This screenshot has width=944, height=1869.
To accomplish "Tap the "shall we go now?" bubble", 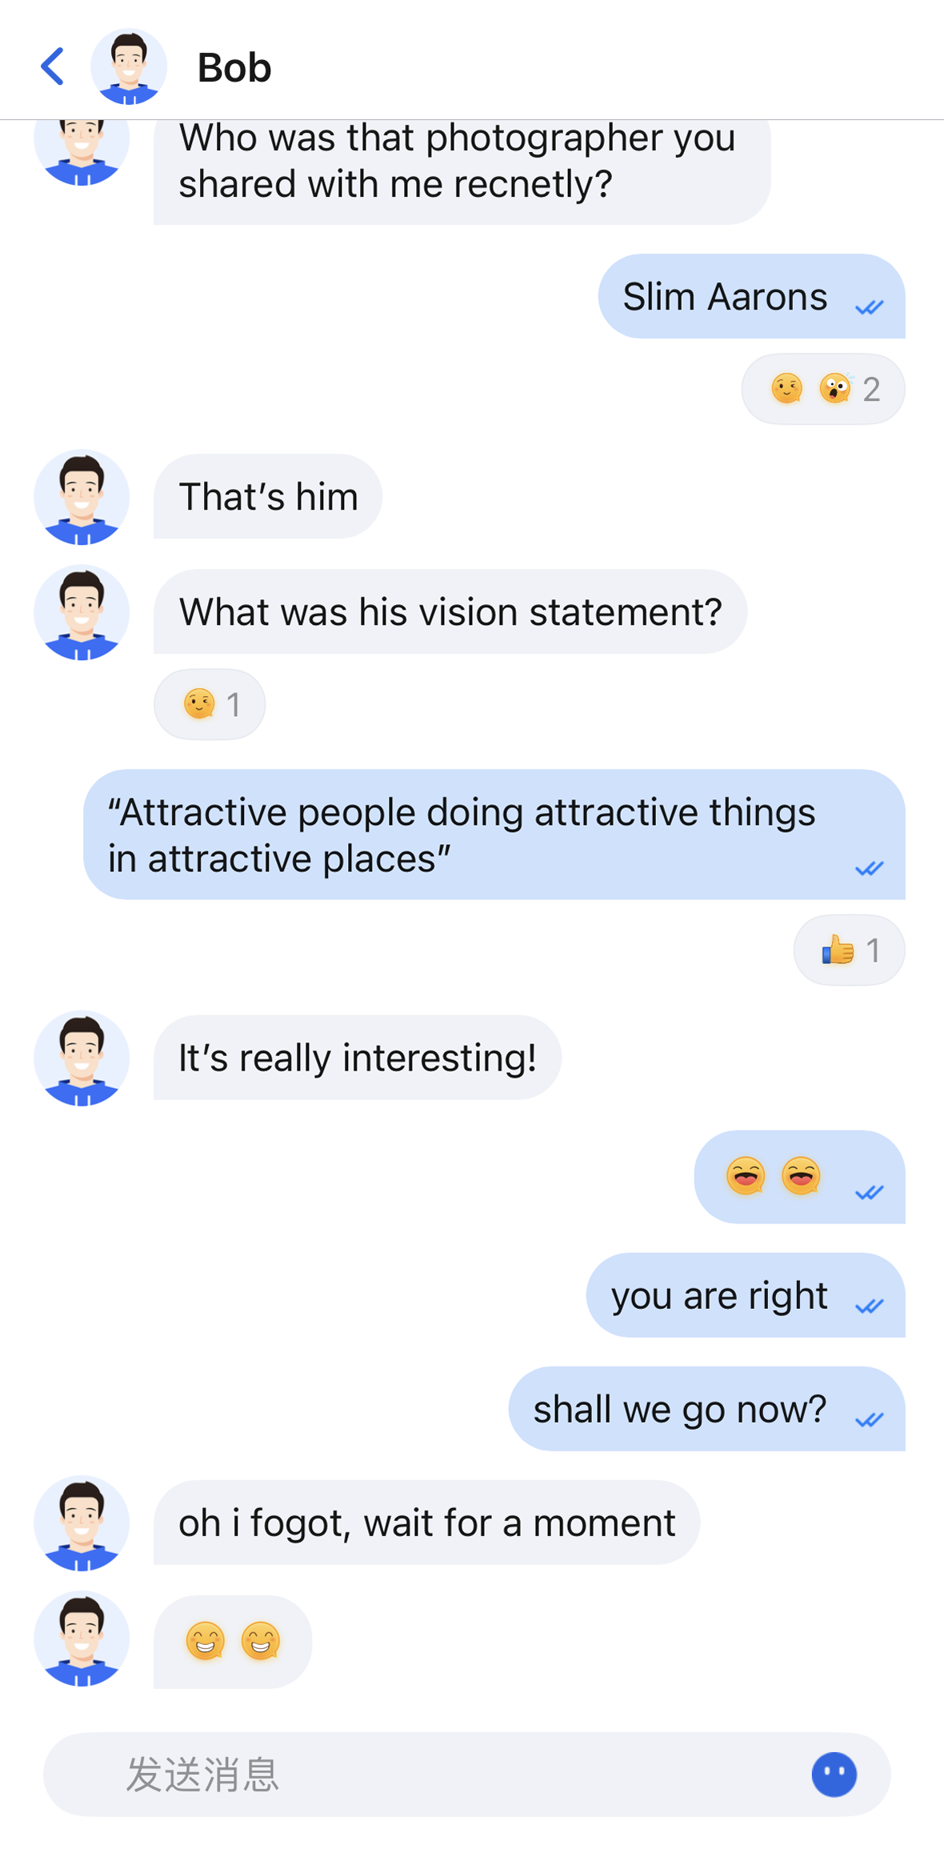I will (706, 1409).
